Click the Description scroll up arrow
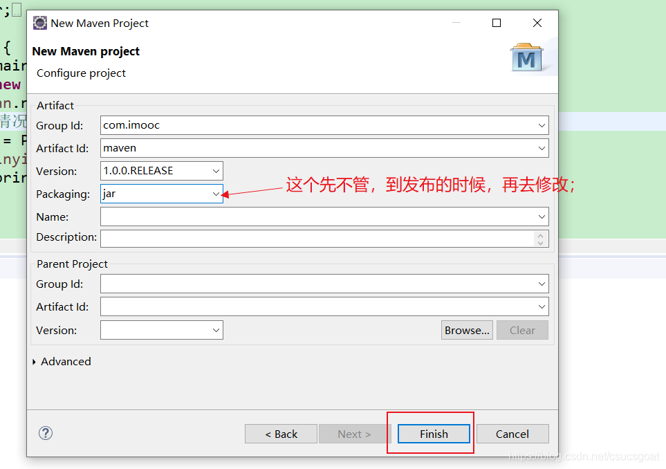This screenshot has height=469, width=666. (x=540, y=235)
